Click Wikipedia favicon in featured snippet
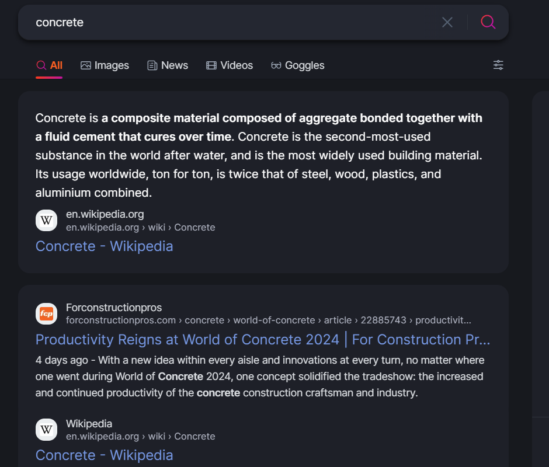Viewport: 549px width, 467px height. pos(46,220)
